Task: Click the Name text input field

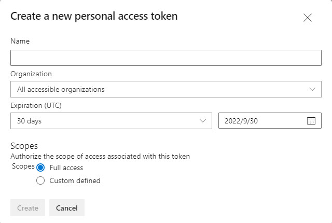Action: tap(166, 58)
